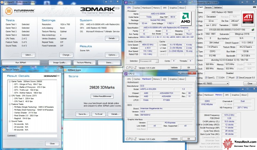This screenshot has height=150, width=257.
Task: Click the green BIOS save chip icon
Action: pos(253,30)
